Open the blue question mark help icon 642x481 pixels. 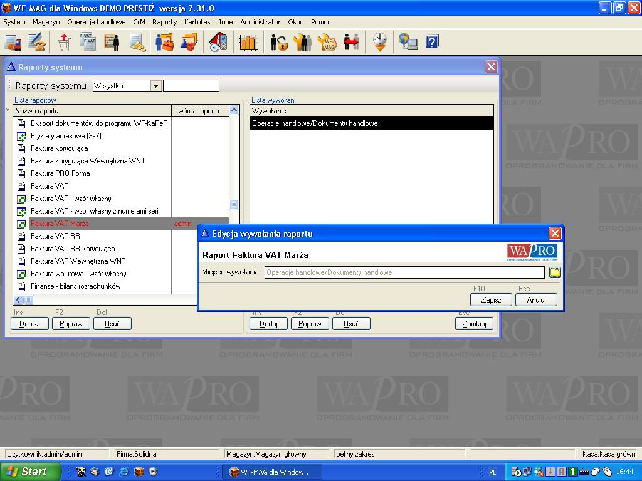432,42
